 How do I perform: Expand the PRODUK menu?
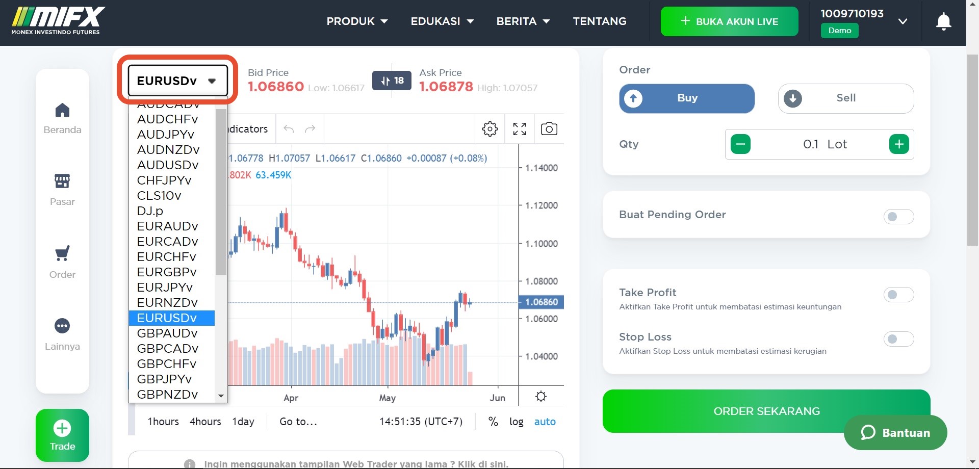(x=357, y=21)
